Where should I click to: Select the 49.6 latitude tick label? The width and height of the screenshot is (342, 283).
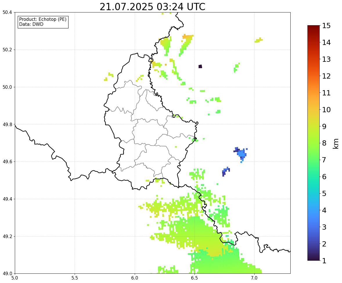click(x=7, y=162)
